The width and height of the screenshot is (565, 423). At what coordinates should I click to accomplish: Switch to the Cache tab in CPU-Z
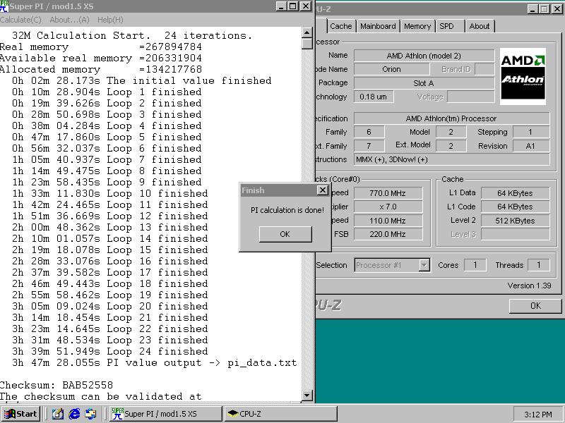click(x=340, y=26)
